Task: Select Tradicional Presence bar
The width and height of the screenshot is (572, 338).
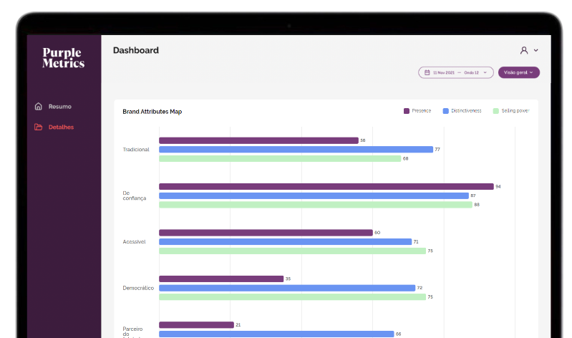Action: coord(258,140)
